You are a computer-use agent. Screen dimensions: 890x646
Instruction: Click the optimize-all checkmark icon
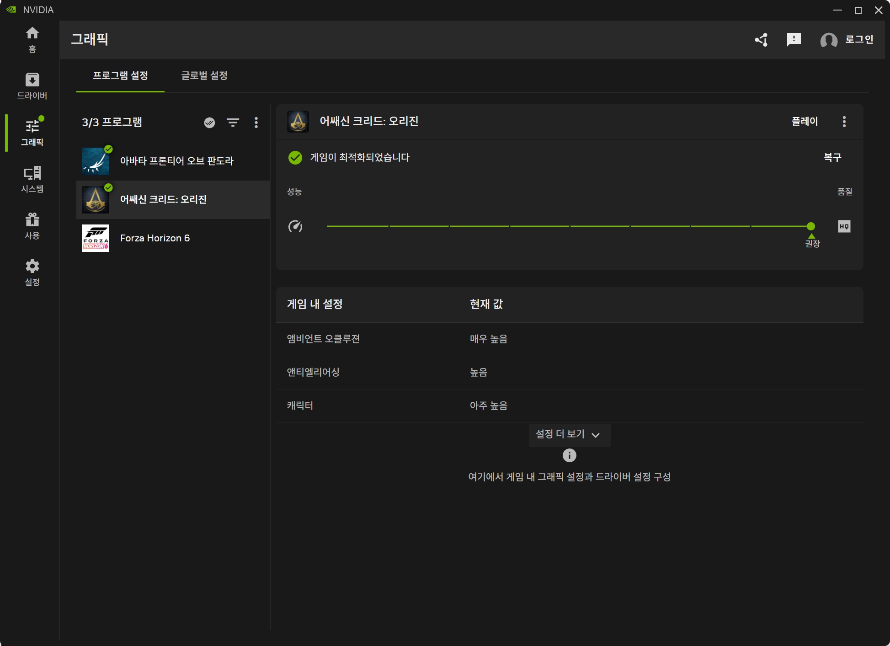coord(209,123)
